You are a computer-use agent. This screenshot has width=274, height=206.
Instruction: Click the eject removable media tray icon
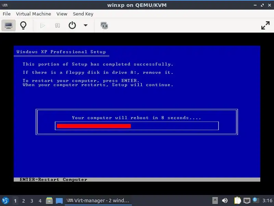[215, 201]
